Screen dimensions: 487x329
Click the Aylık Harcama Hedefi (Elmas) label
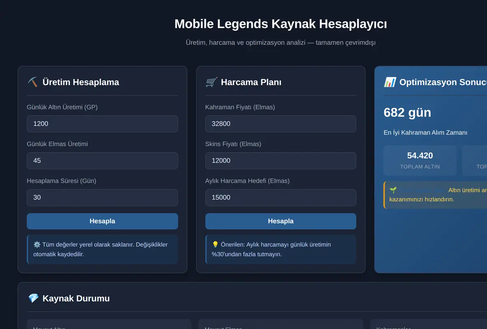pyautogui.click(x=248, y=181)
